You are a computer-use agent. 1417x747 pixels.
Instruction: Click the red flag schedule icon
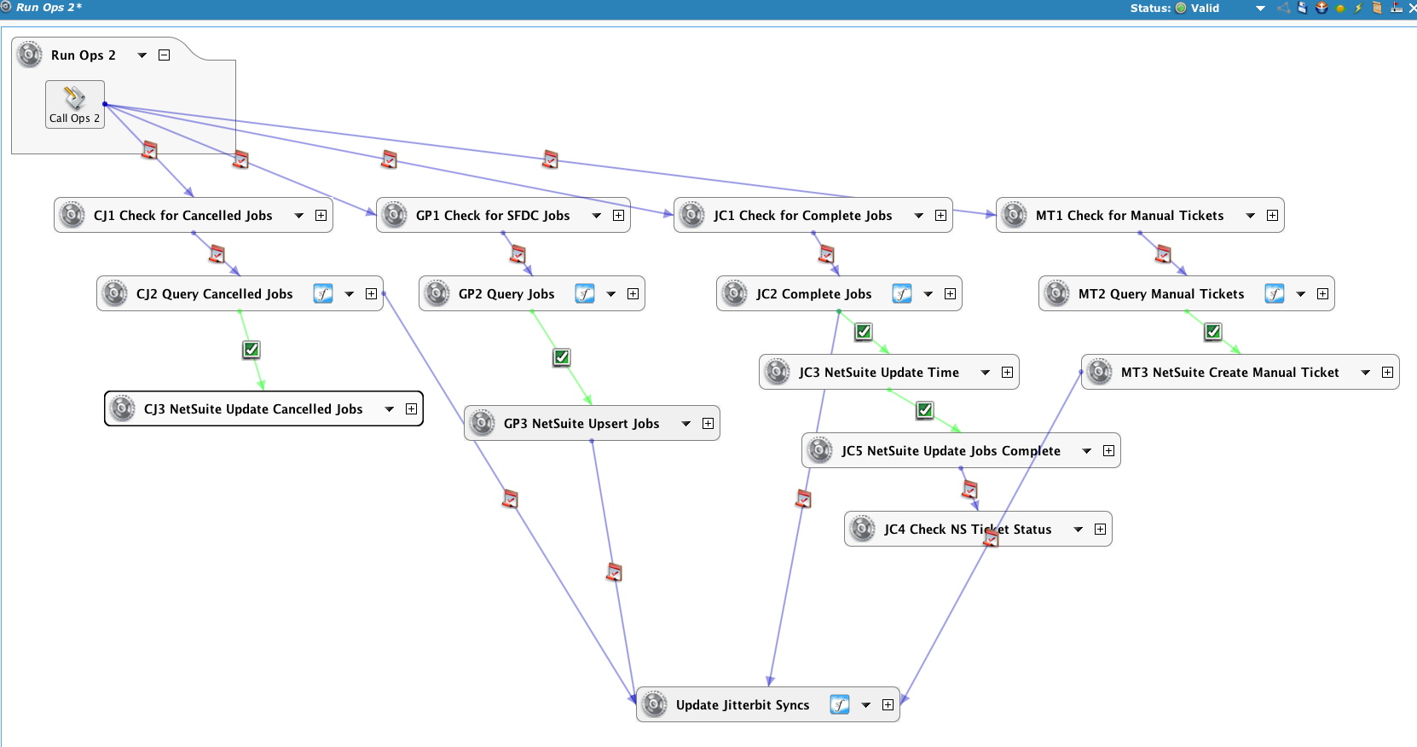[x=1397, y=8]
